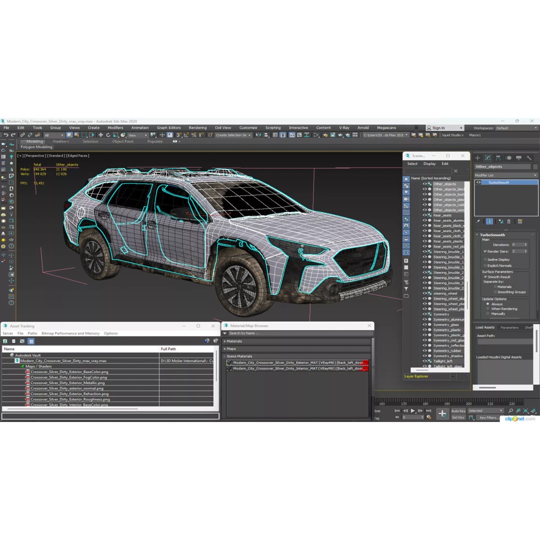Click the large plus Set Keys icon
Viewport: 540px width, 540px height.
[x=442, y=413]
